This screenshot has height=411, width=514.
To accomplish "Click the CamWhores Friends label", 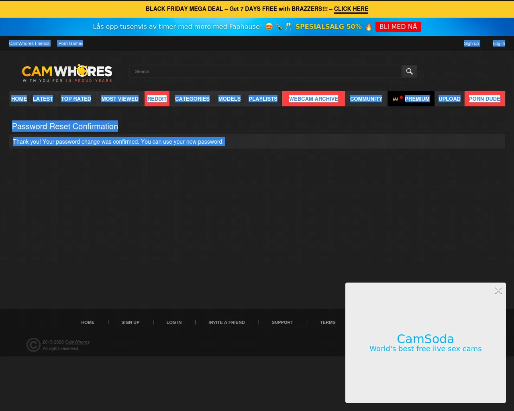I will (x=30, y=43).
